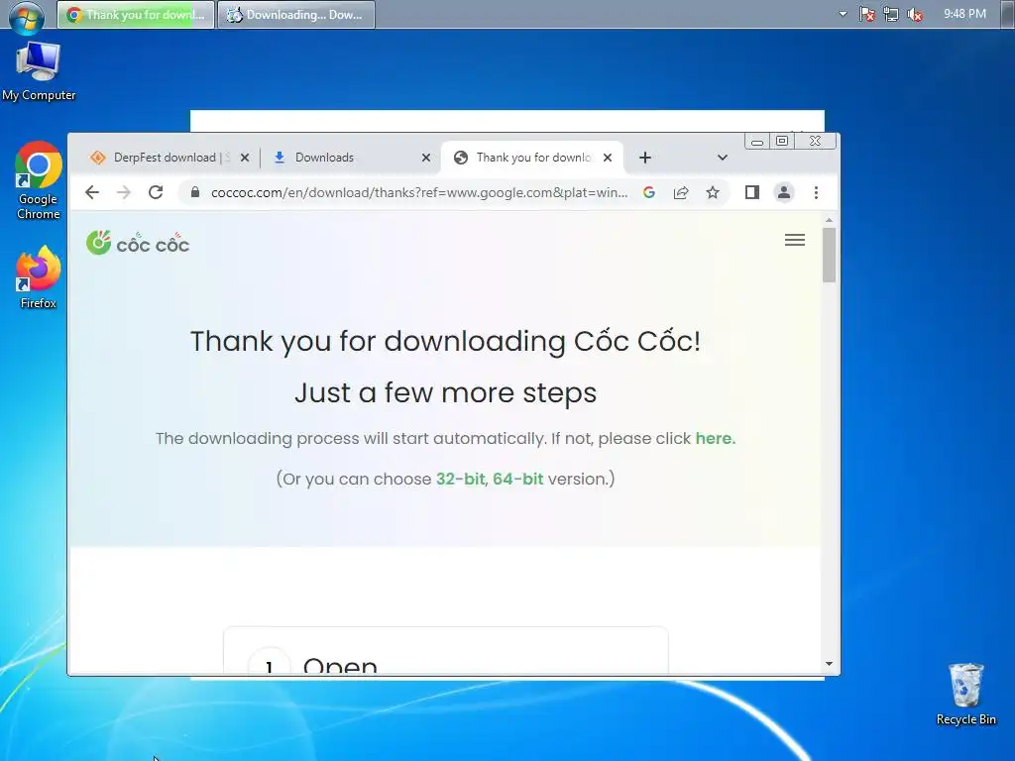This screenshot has height=761, width=1015.
Task: Click the 9:48 PM clock
Action: point(964,14)
